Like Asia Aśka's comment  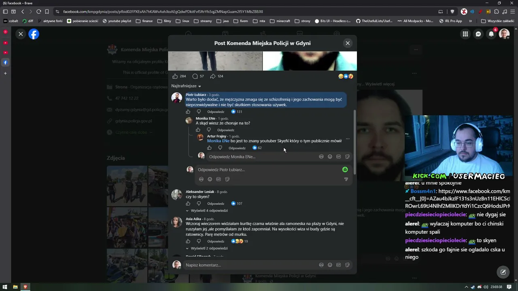point(188,241)
